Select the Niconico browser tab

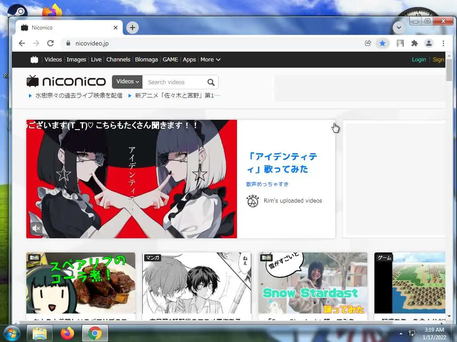click(x=69, y=28)
